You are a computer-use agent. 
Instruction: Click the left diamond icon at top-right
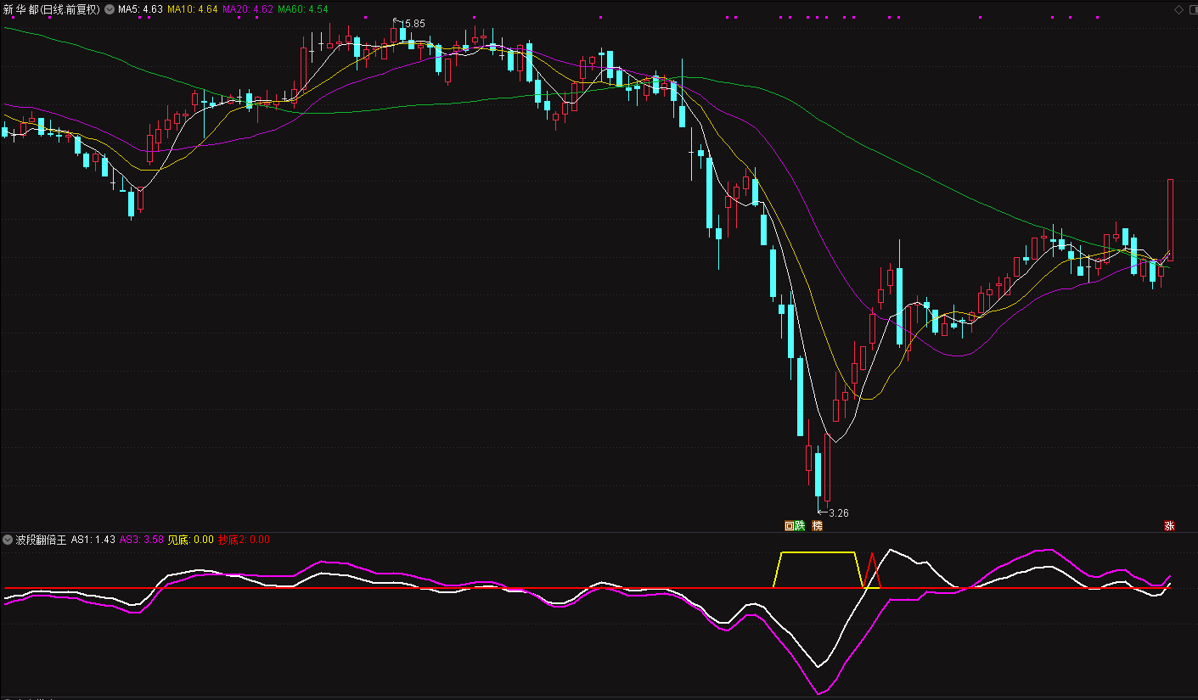coord(1178,9)
